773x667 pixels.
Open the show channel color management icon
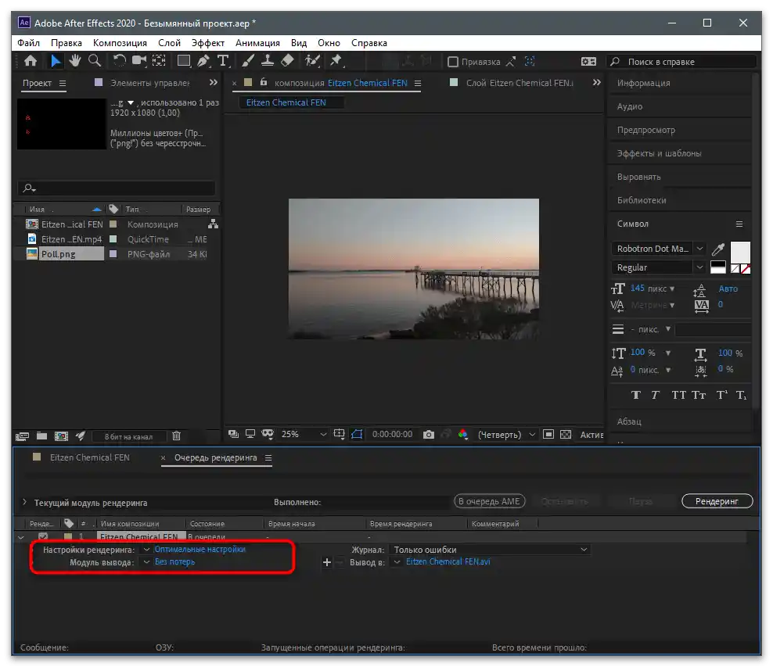463,435
